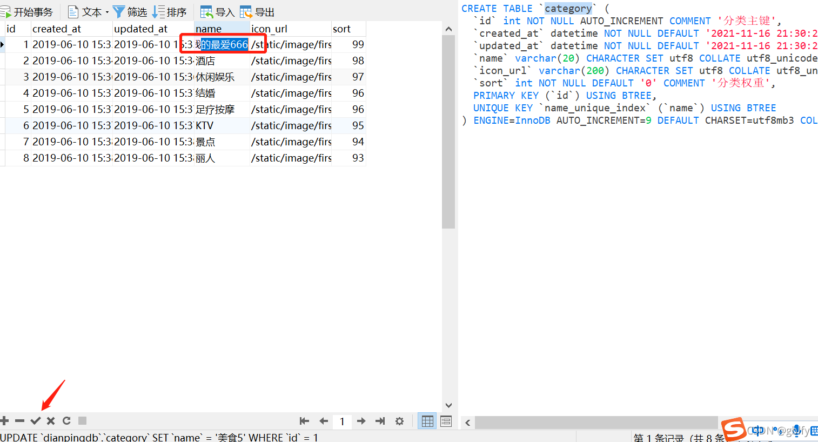Click the created_at column header
Image resolution: width=818 pixels, height=442 pixels.
tap(72, 29)
